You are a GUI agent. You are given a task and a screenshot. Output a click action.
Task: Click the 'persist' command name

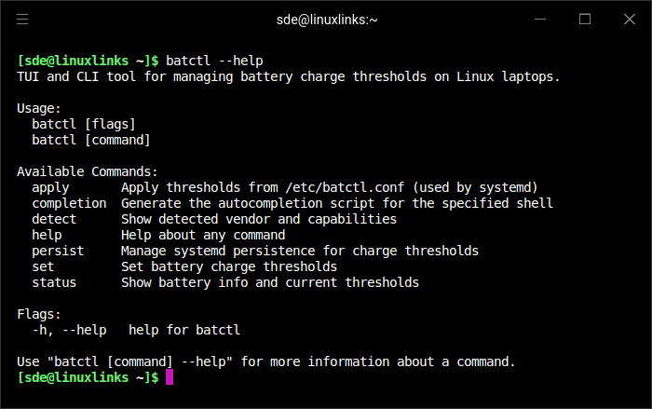(58, 251)
